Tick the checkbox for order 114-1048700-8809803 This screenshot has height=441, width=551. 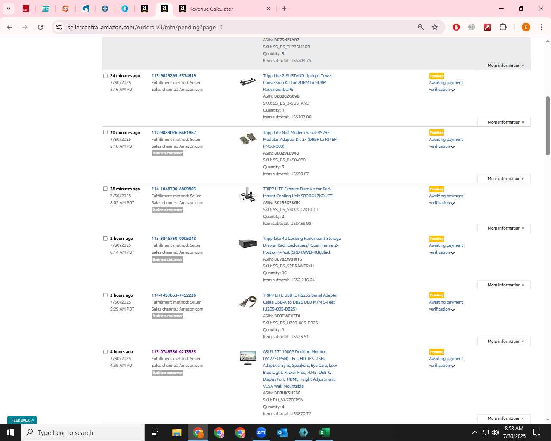105,189
